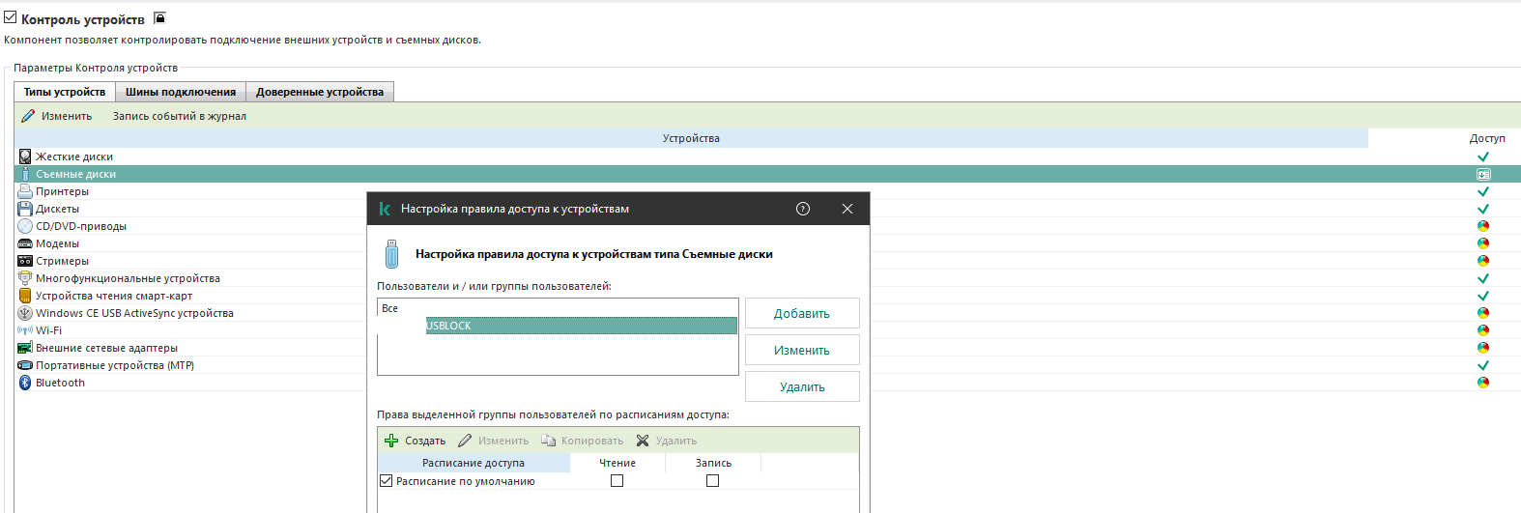1521x513 pixels.
Task: Select USBLOCK entry in users list
Action: [x=580, y=327]
